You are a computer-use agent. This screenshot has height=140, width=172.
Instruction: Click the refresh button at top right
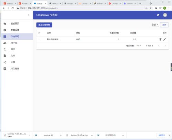(x=164, y=25)
